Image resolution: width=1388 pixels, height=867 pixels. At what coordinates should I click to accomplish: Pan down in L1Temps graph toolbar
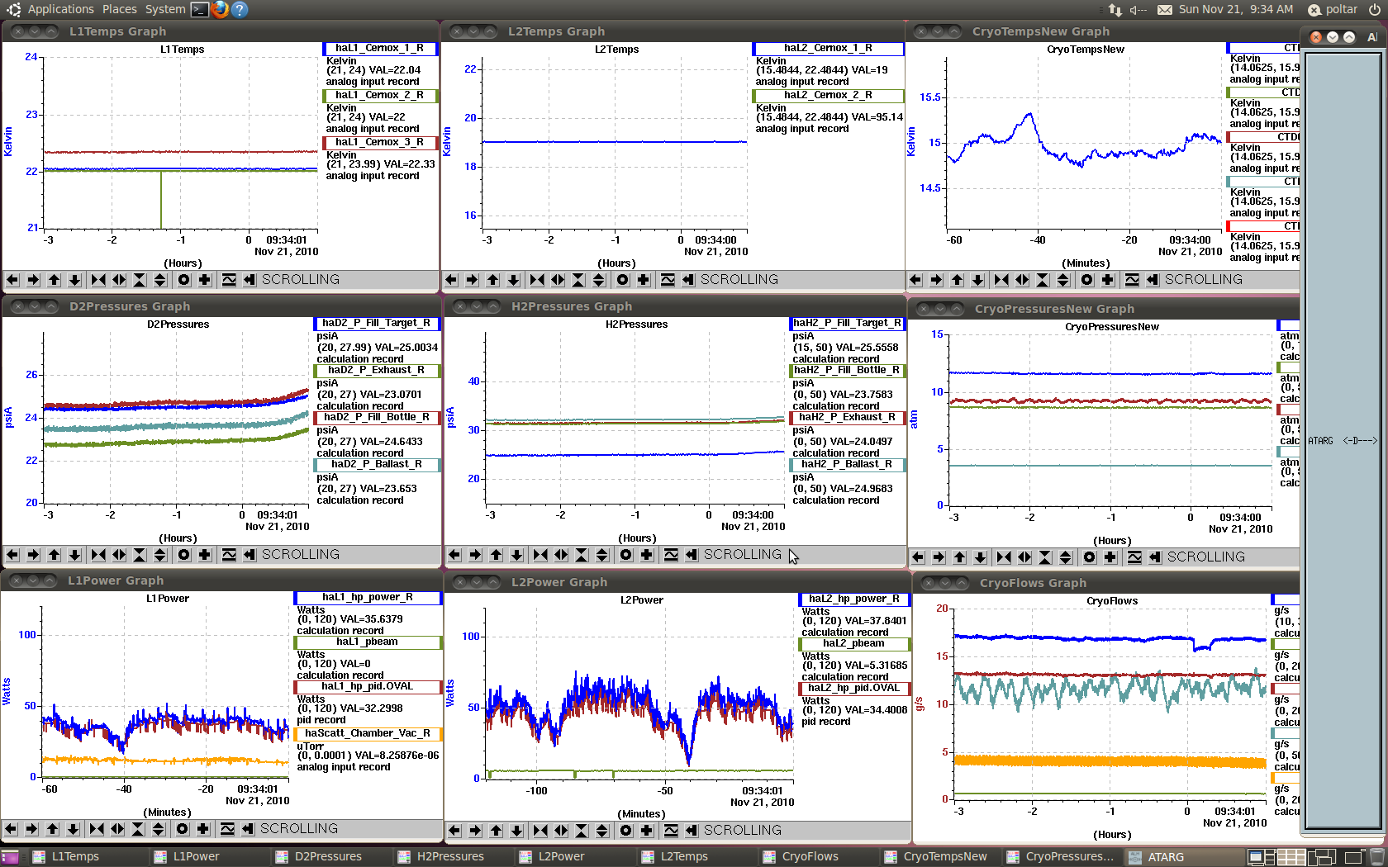pos(74,280)
